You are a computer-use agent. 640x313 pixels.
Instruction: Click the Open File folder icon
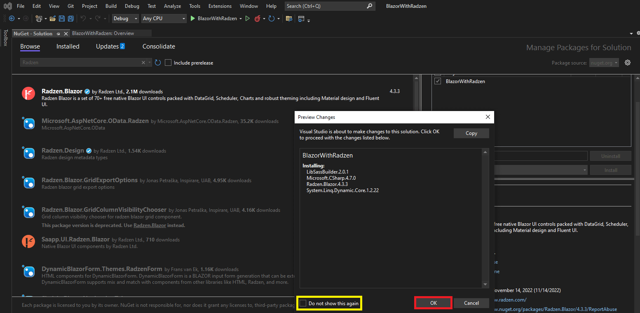coord(52,19)
